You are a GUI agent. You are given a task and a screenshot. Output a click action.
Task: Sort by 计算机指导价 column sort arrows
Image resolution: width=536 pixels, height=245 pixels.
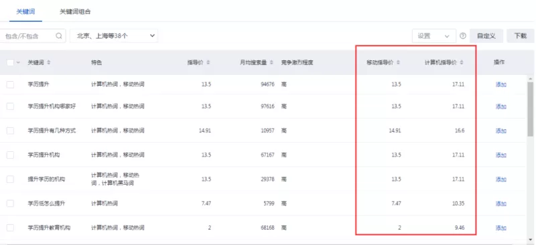click(462, 62)
